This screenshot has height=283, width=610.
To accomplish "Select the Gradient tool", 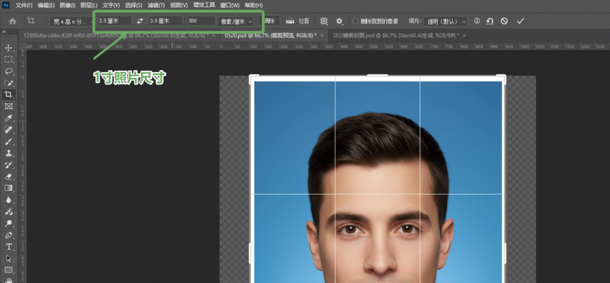I will coord(8,188).
